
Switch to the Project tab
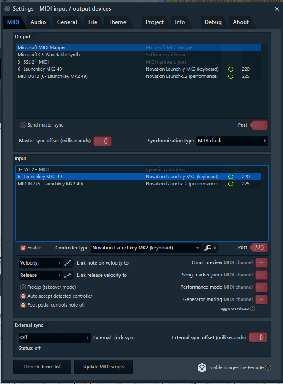point(154,22)
